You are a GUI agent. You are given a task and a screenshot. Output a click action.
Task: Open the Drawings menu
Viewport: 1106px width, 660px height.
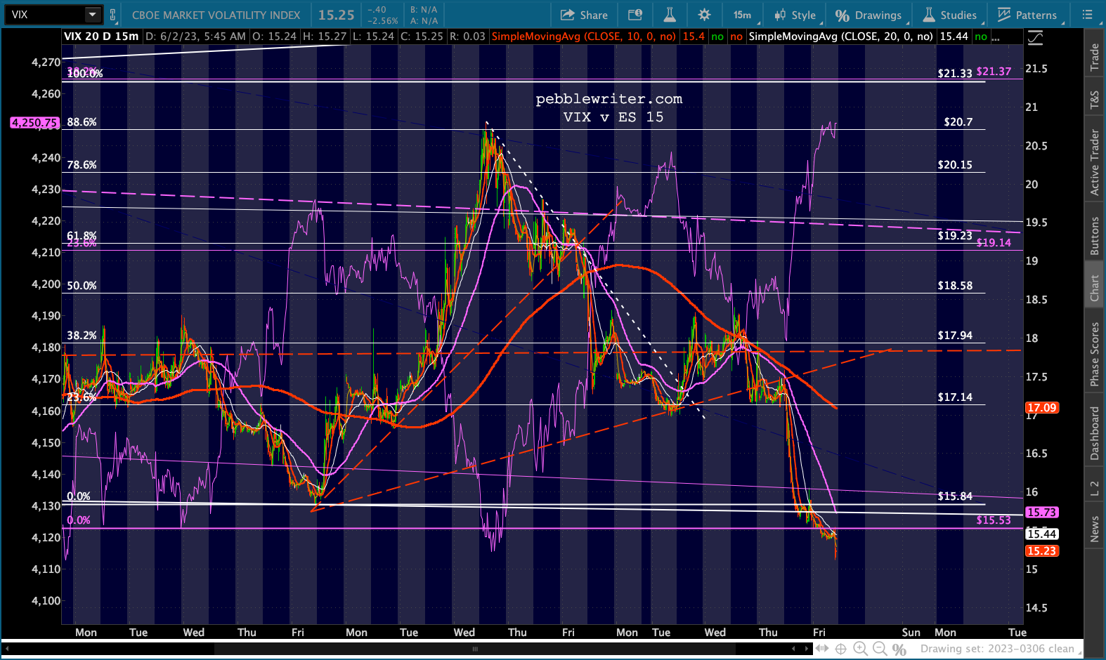point(868,15)
